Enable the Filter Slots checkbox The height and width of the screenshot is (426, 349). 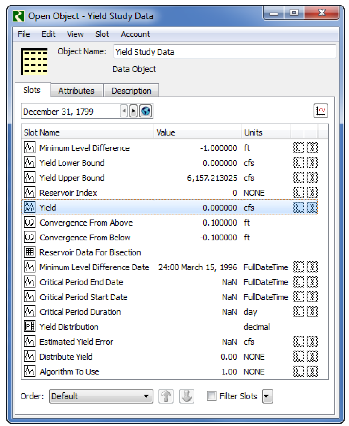click(x=212, y=396)
